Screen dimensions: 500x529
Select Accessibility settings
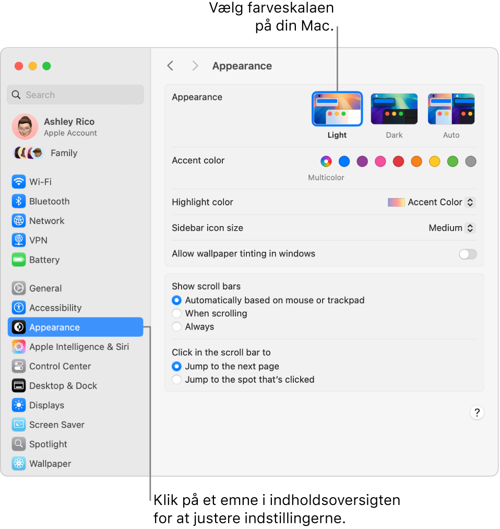(x=55, y=308)
